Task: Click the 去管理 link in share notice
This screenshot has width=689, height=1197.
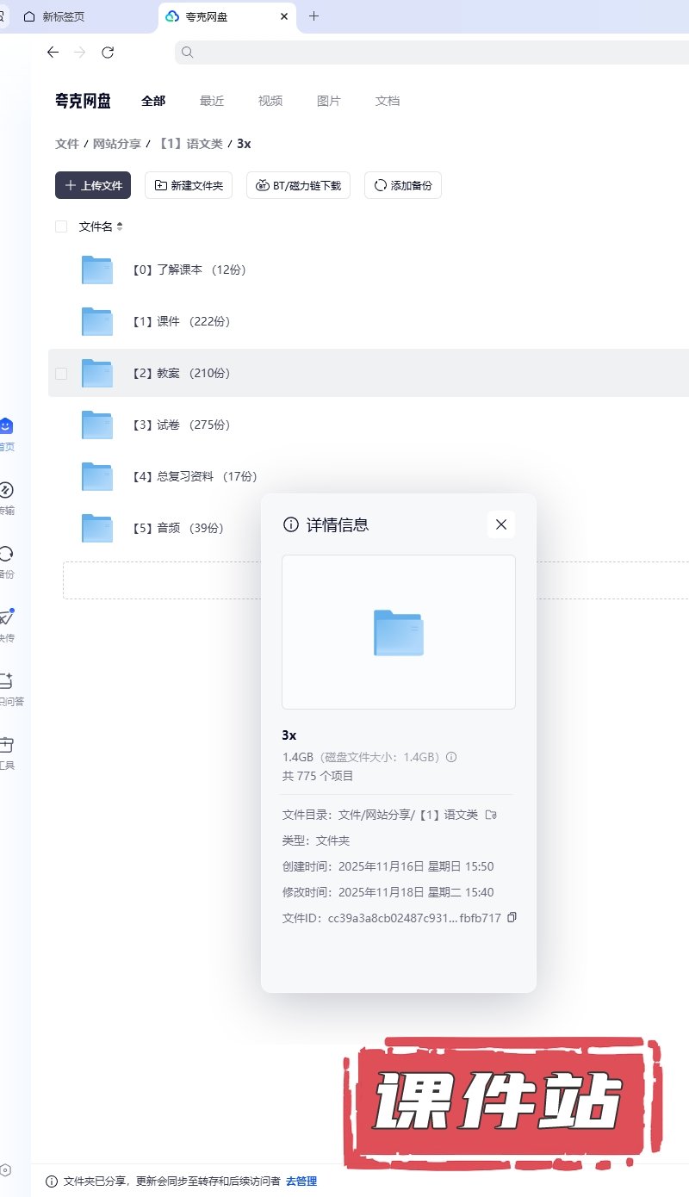Action: (x=301, y=1181)
